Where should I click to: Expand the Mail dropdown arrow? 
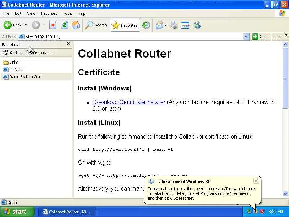(x=165, y=25)
